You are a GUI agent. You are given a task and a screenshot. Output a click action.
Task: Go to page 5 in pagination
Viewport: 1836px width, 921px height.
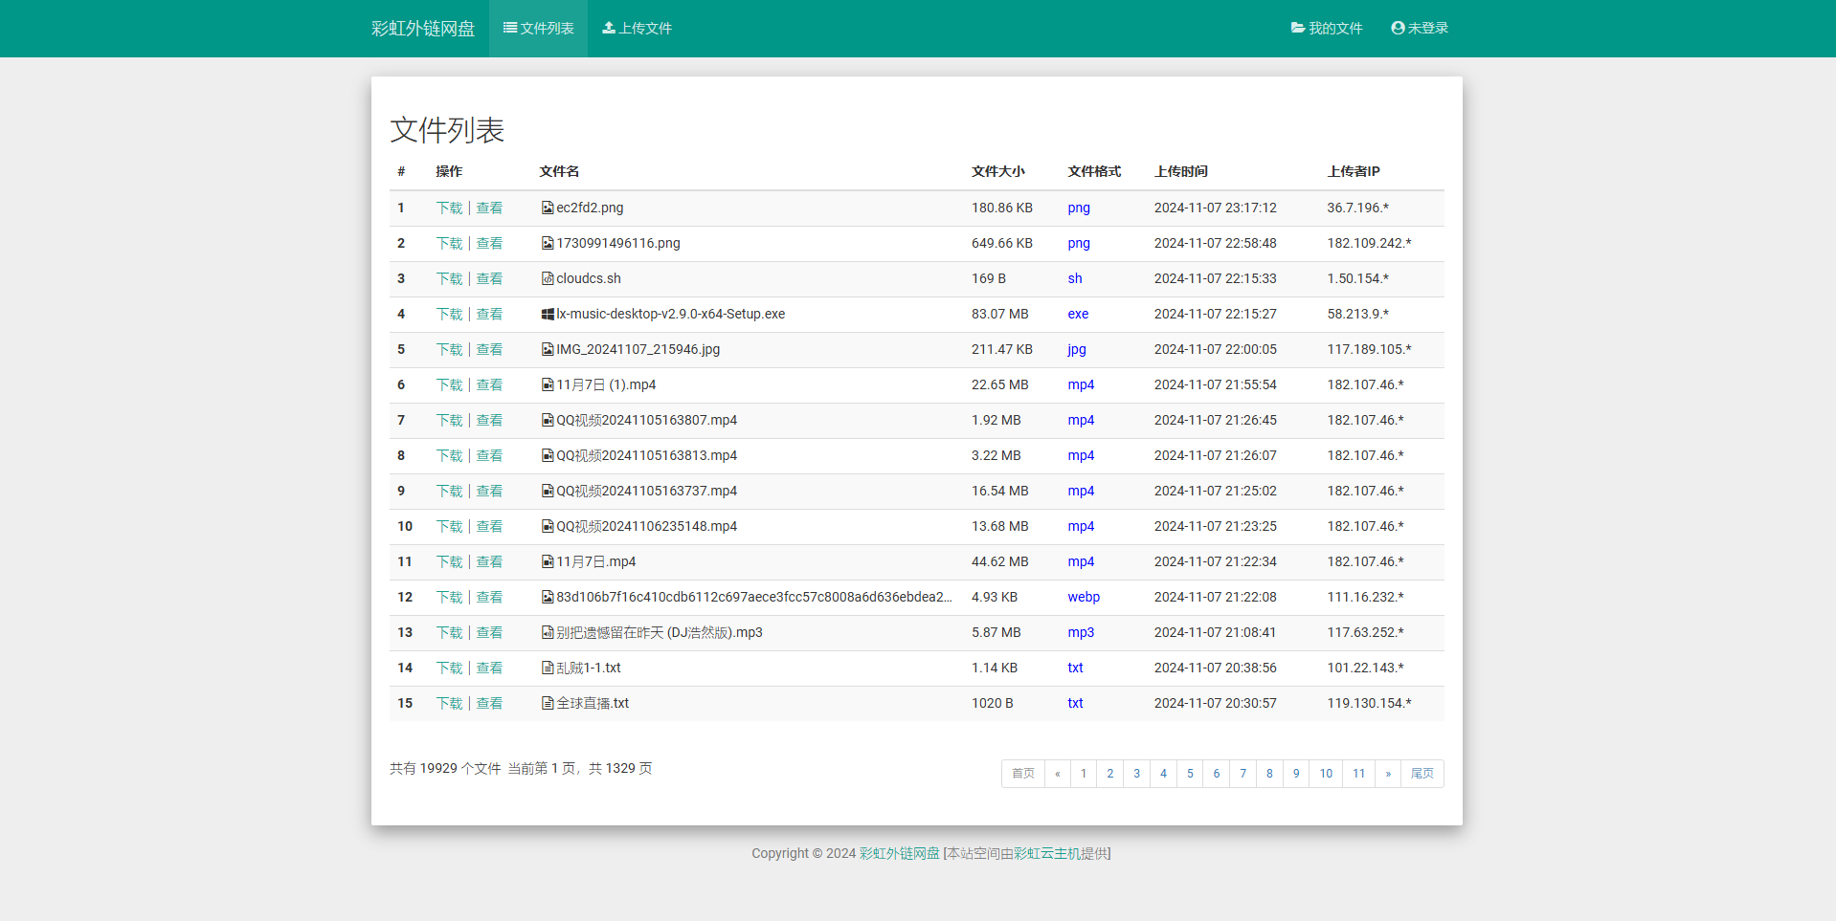(x=1190, y=774)
